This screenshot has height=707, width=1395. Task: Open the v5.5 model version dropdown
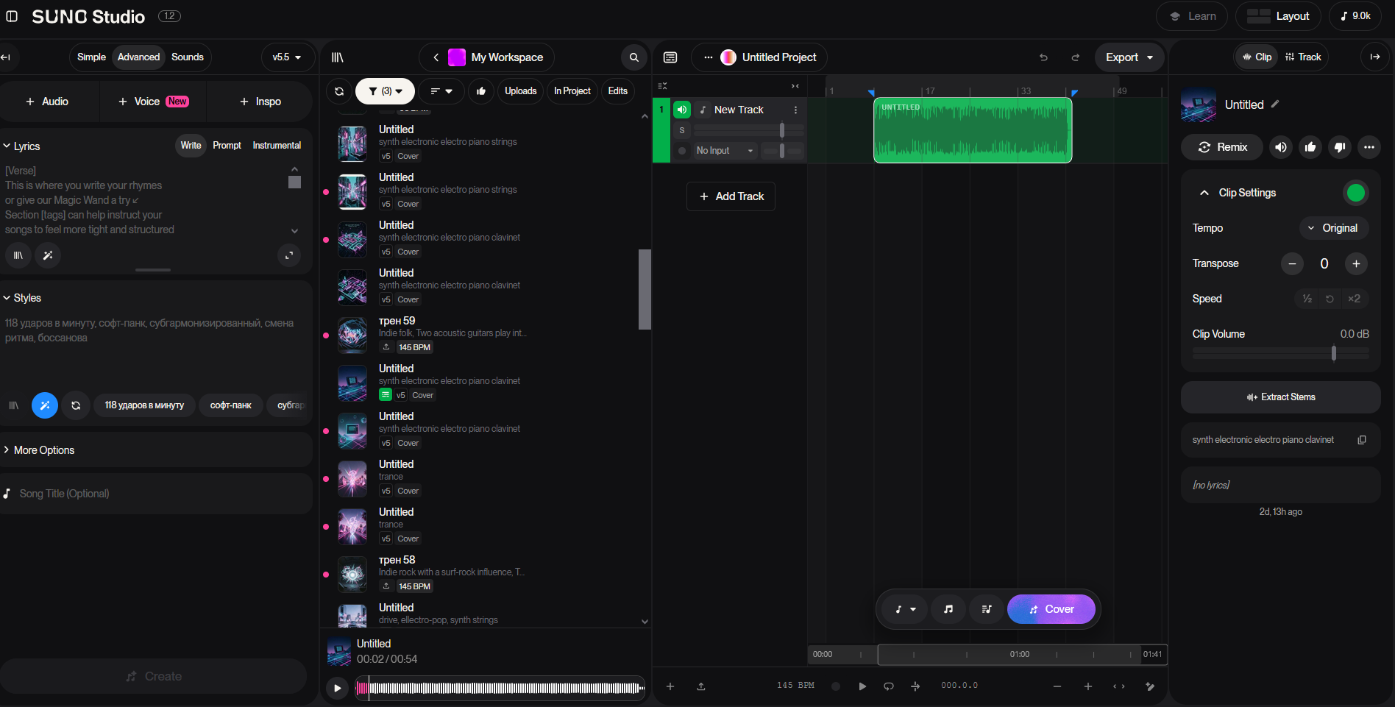coord(287,57)
